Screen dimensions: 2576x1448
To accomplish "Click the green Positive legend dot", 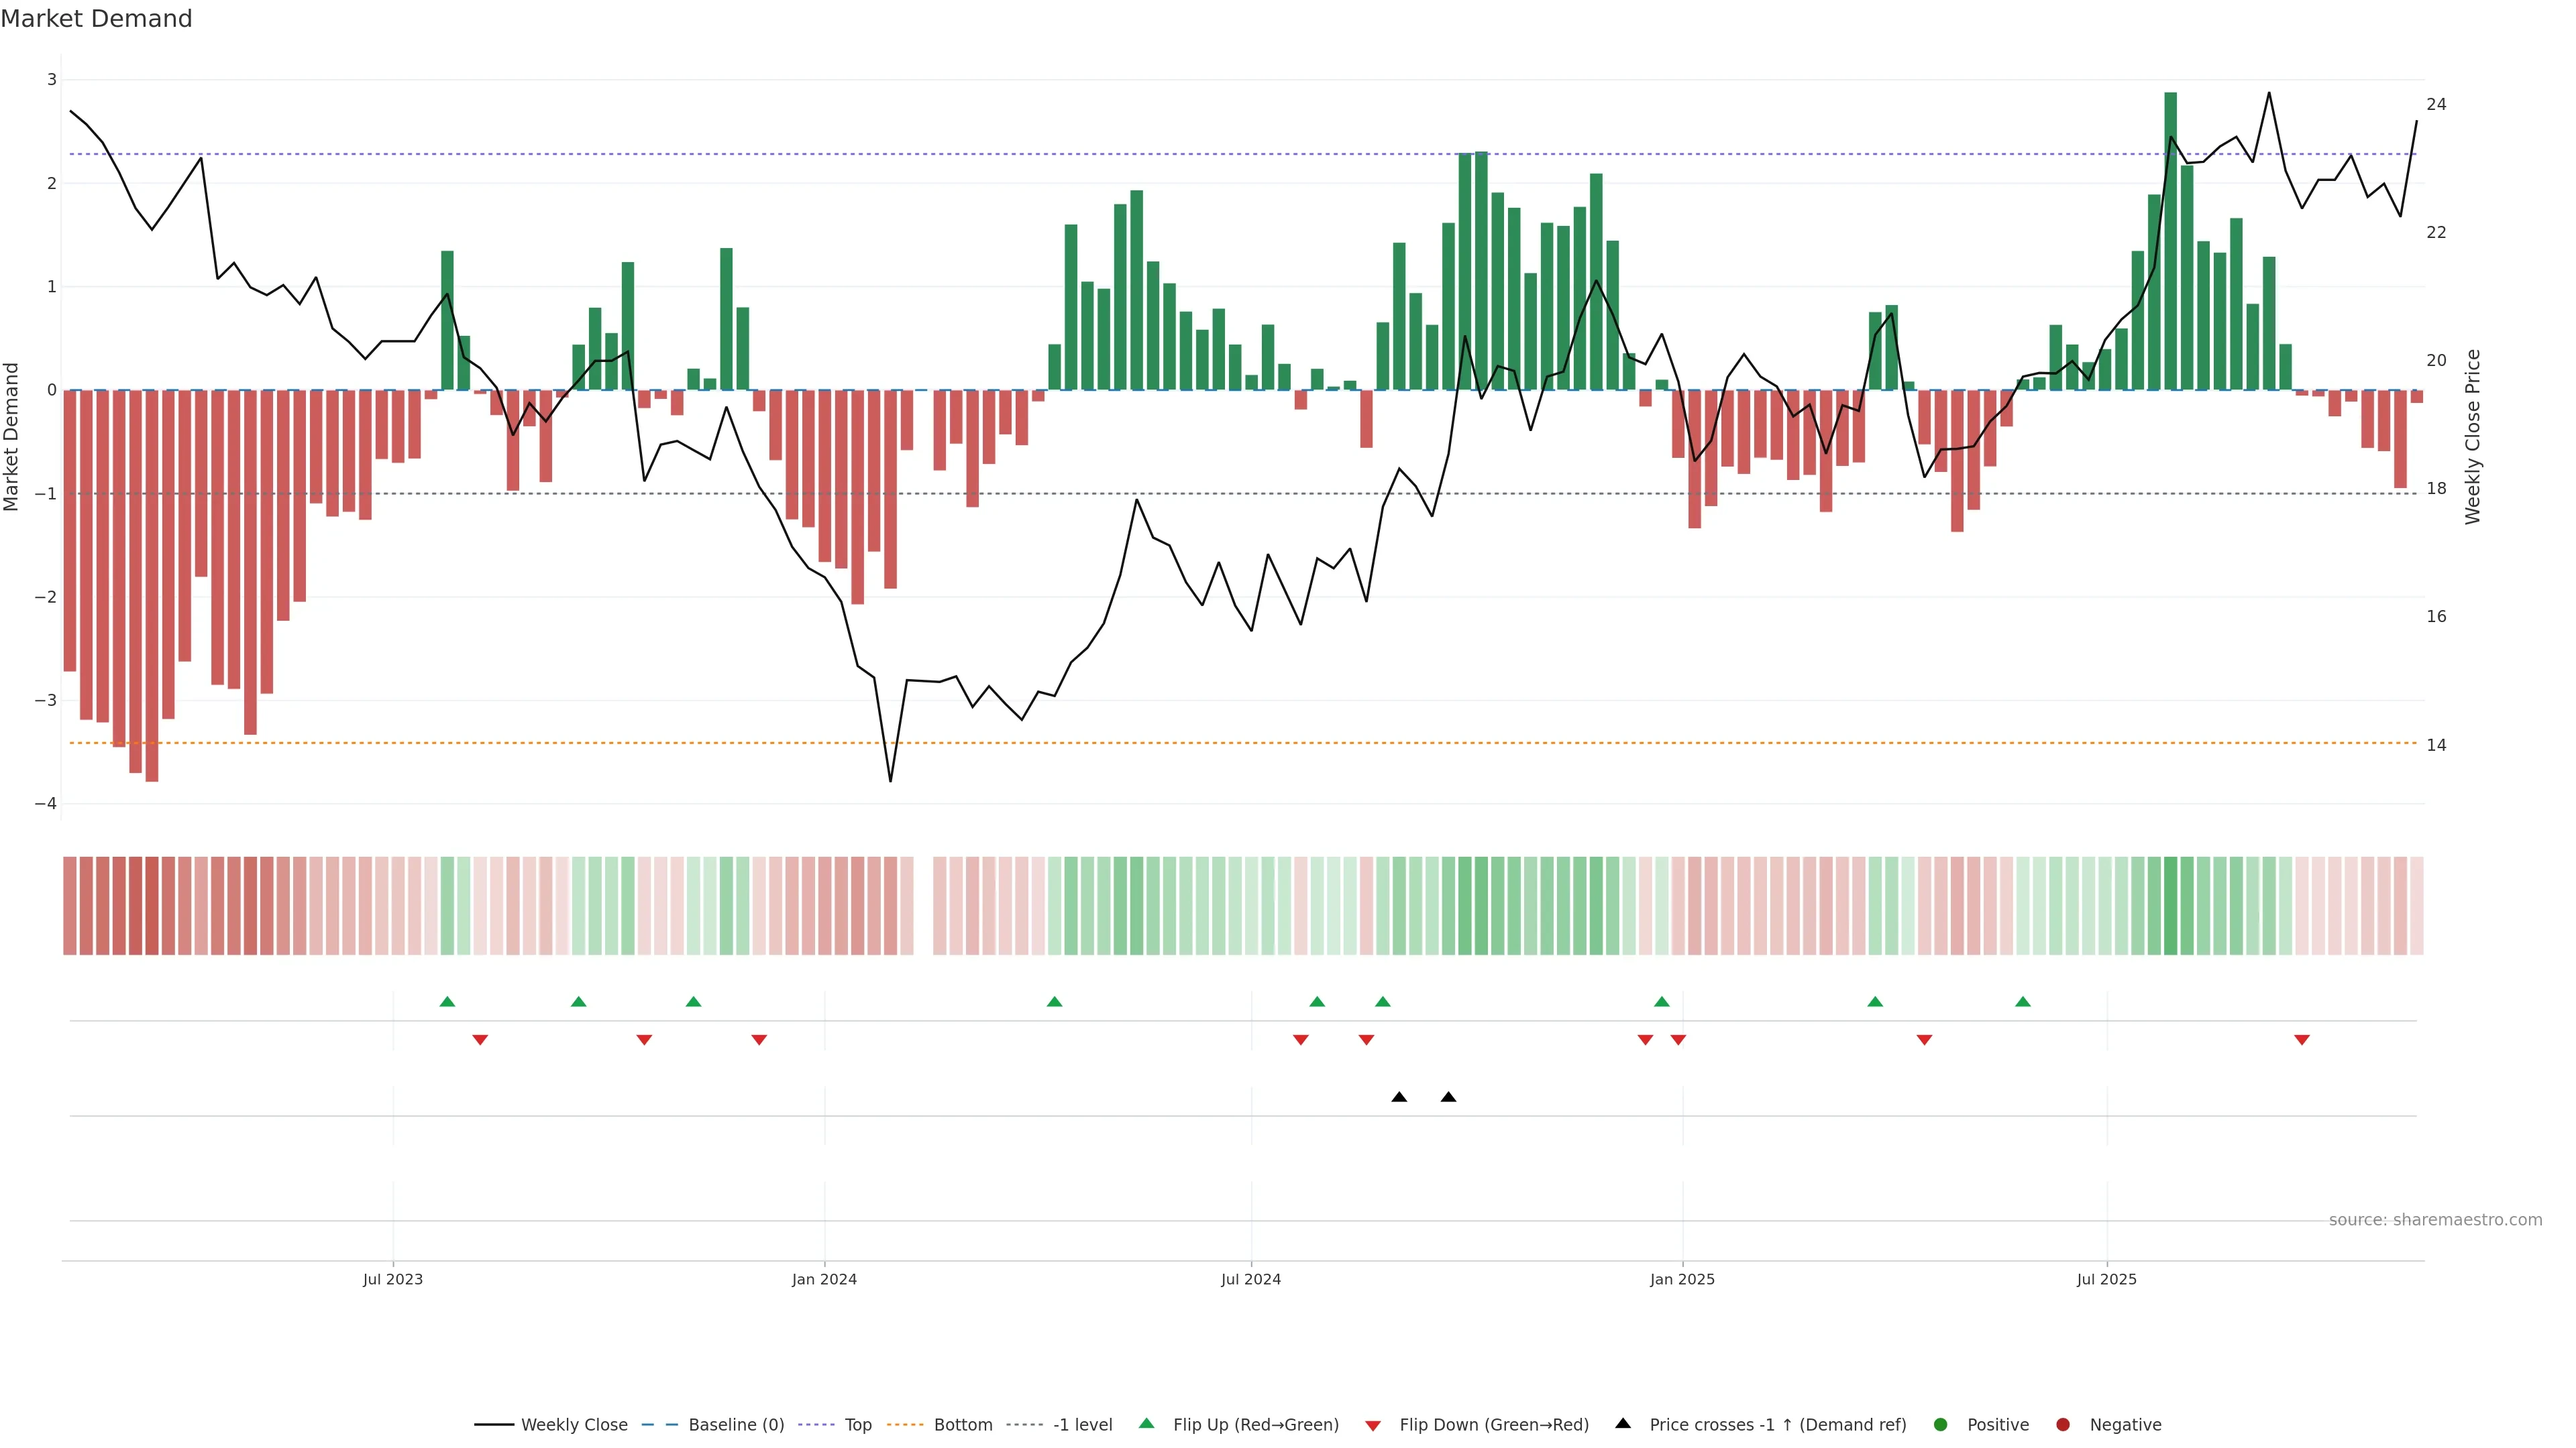I will tap(1941, 1424).
